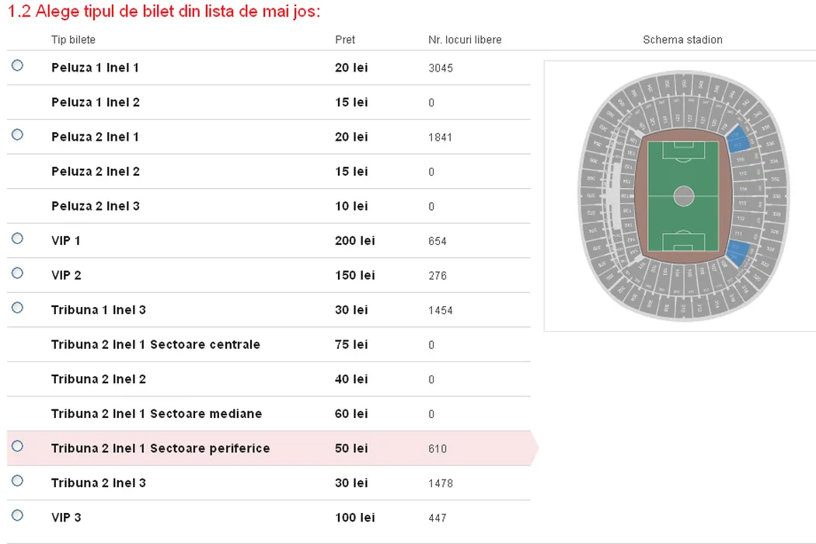The width and height of the screenshot is (816, 544).
Task: Select the VIP 1 radio button
Action: click(x=17, y=239)
